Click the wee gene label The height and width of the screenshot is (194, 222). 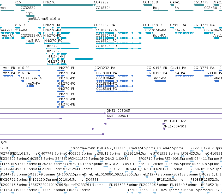pos(4,8)
